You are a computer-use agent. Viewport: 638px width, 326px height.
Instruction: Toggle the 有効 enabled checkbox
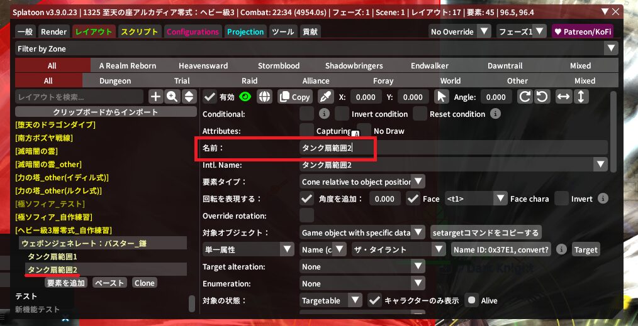(x=210, y=97)
